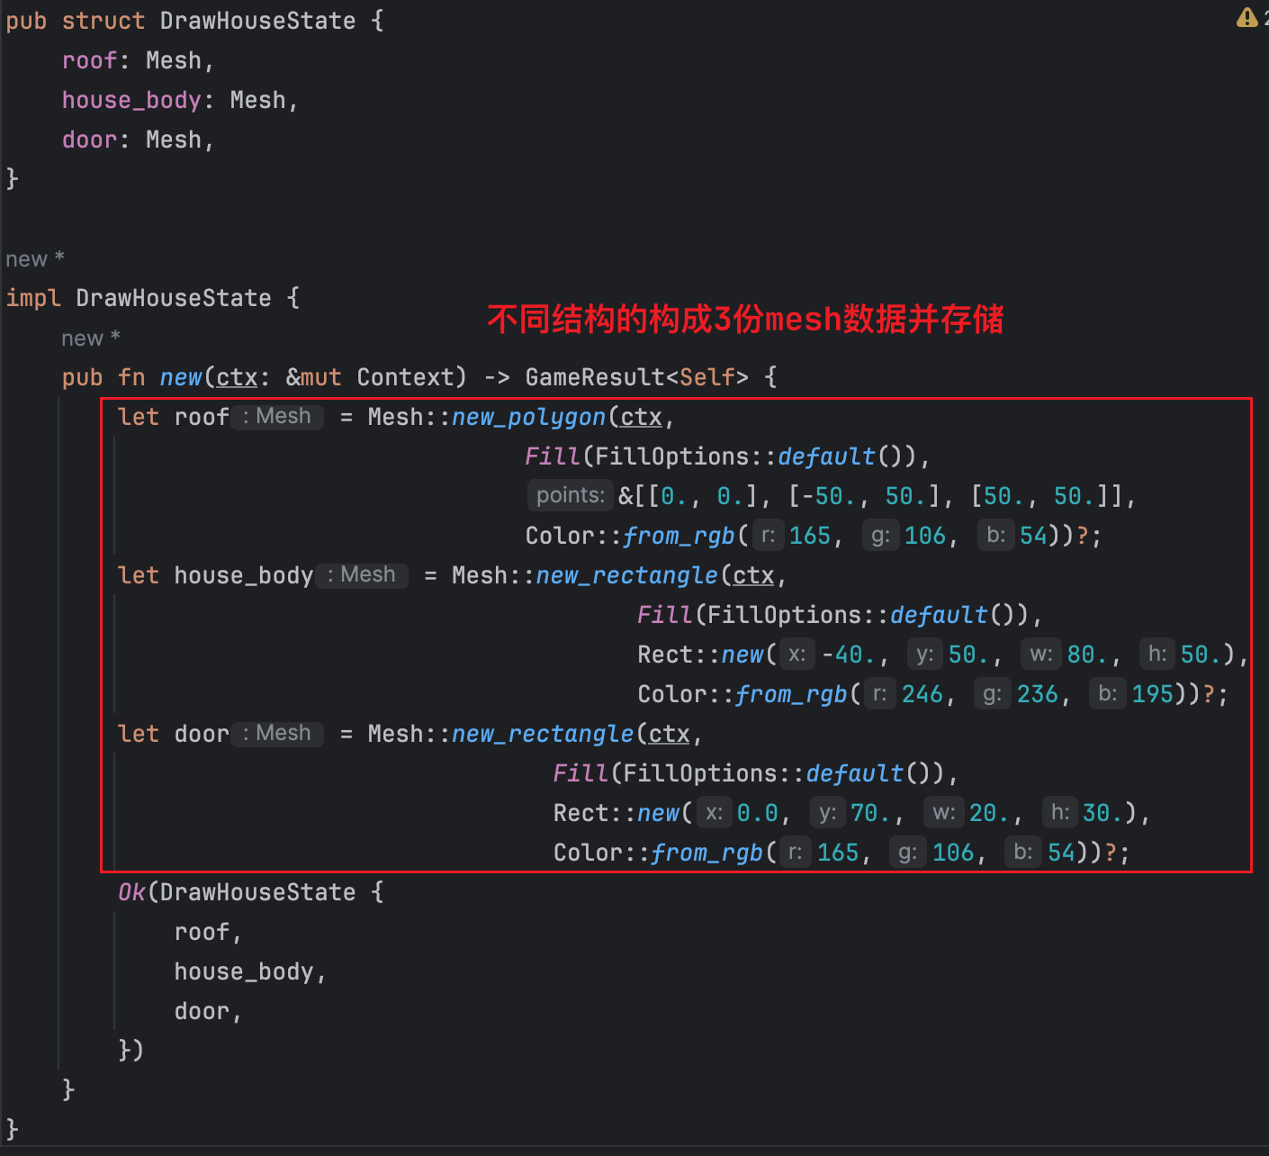Click 'door,' in returned struct
Screen dimensions: 1269x1156
[209, 1011]
